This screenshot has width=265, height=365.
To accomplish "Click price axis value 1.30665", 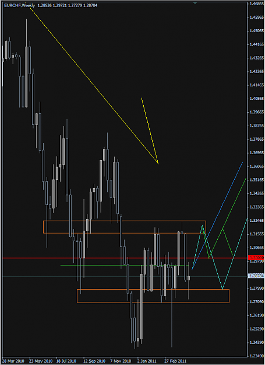I will tap(257, 248).
